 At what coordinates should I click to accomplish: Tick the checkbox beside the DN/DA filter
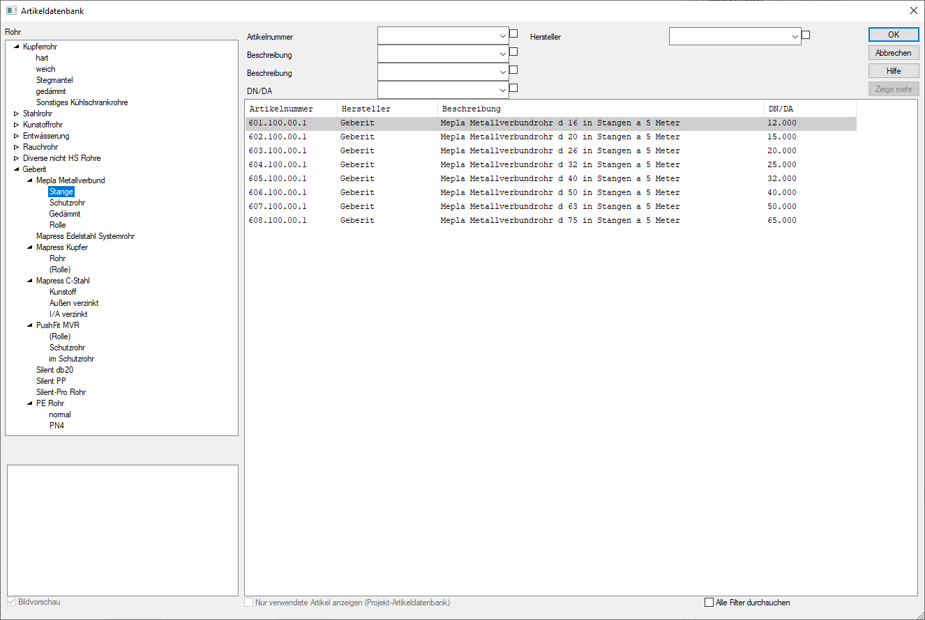tap(513, 88)
